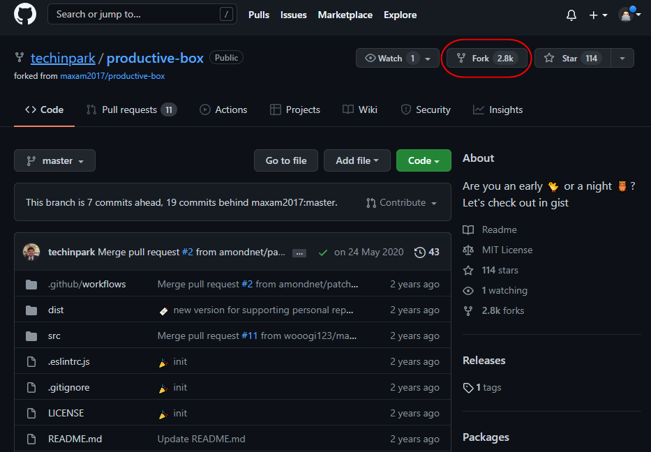Image resolution: width=651 pixels, height=452 pixels.
Task: Focus the Search or jump to field
Action: [x=142, y=14]
